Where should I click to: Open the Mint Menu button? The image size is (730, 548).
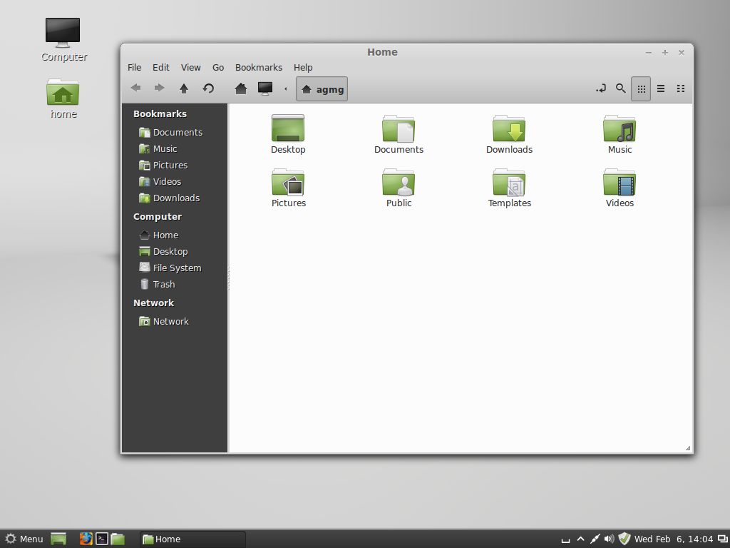24,539
